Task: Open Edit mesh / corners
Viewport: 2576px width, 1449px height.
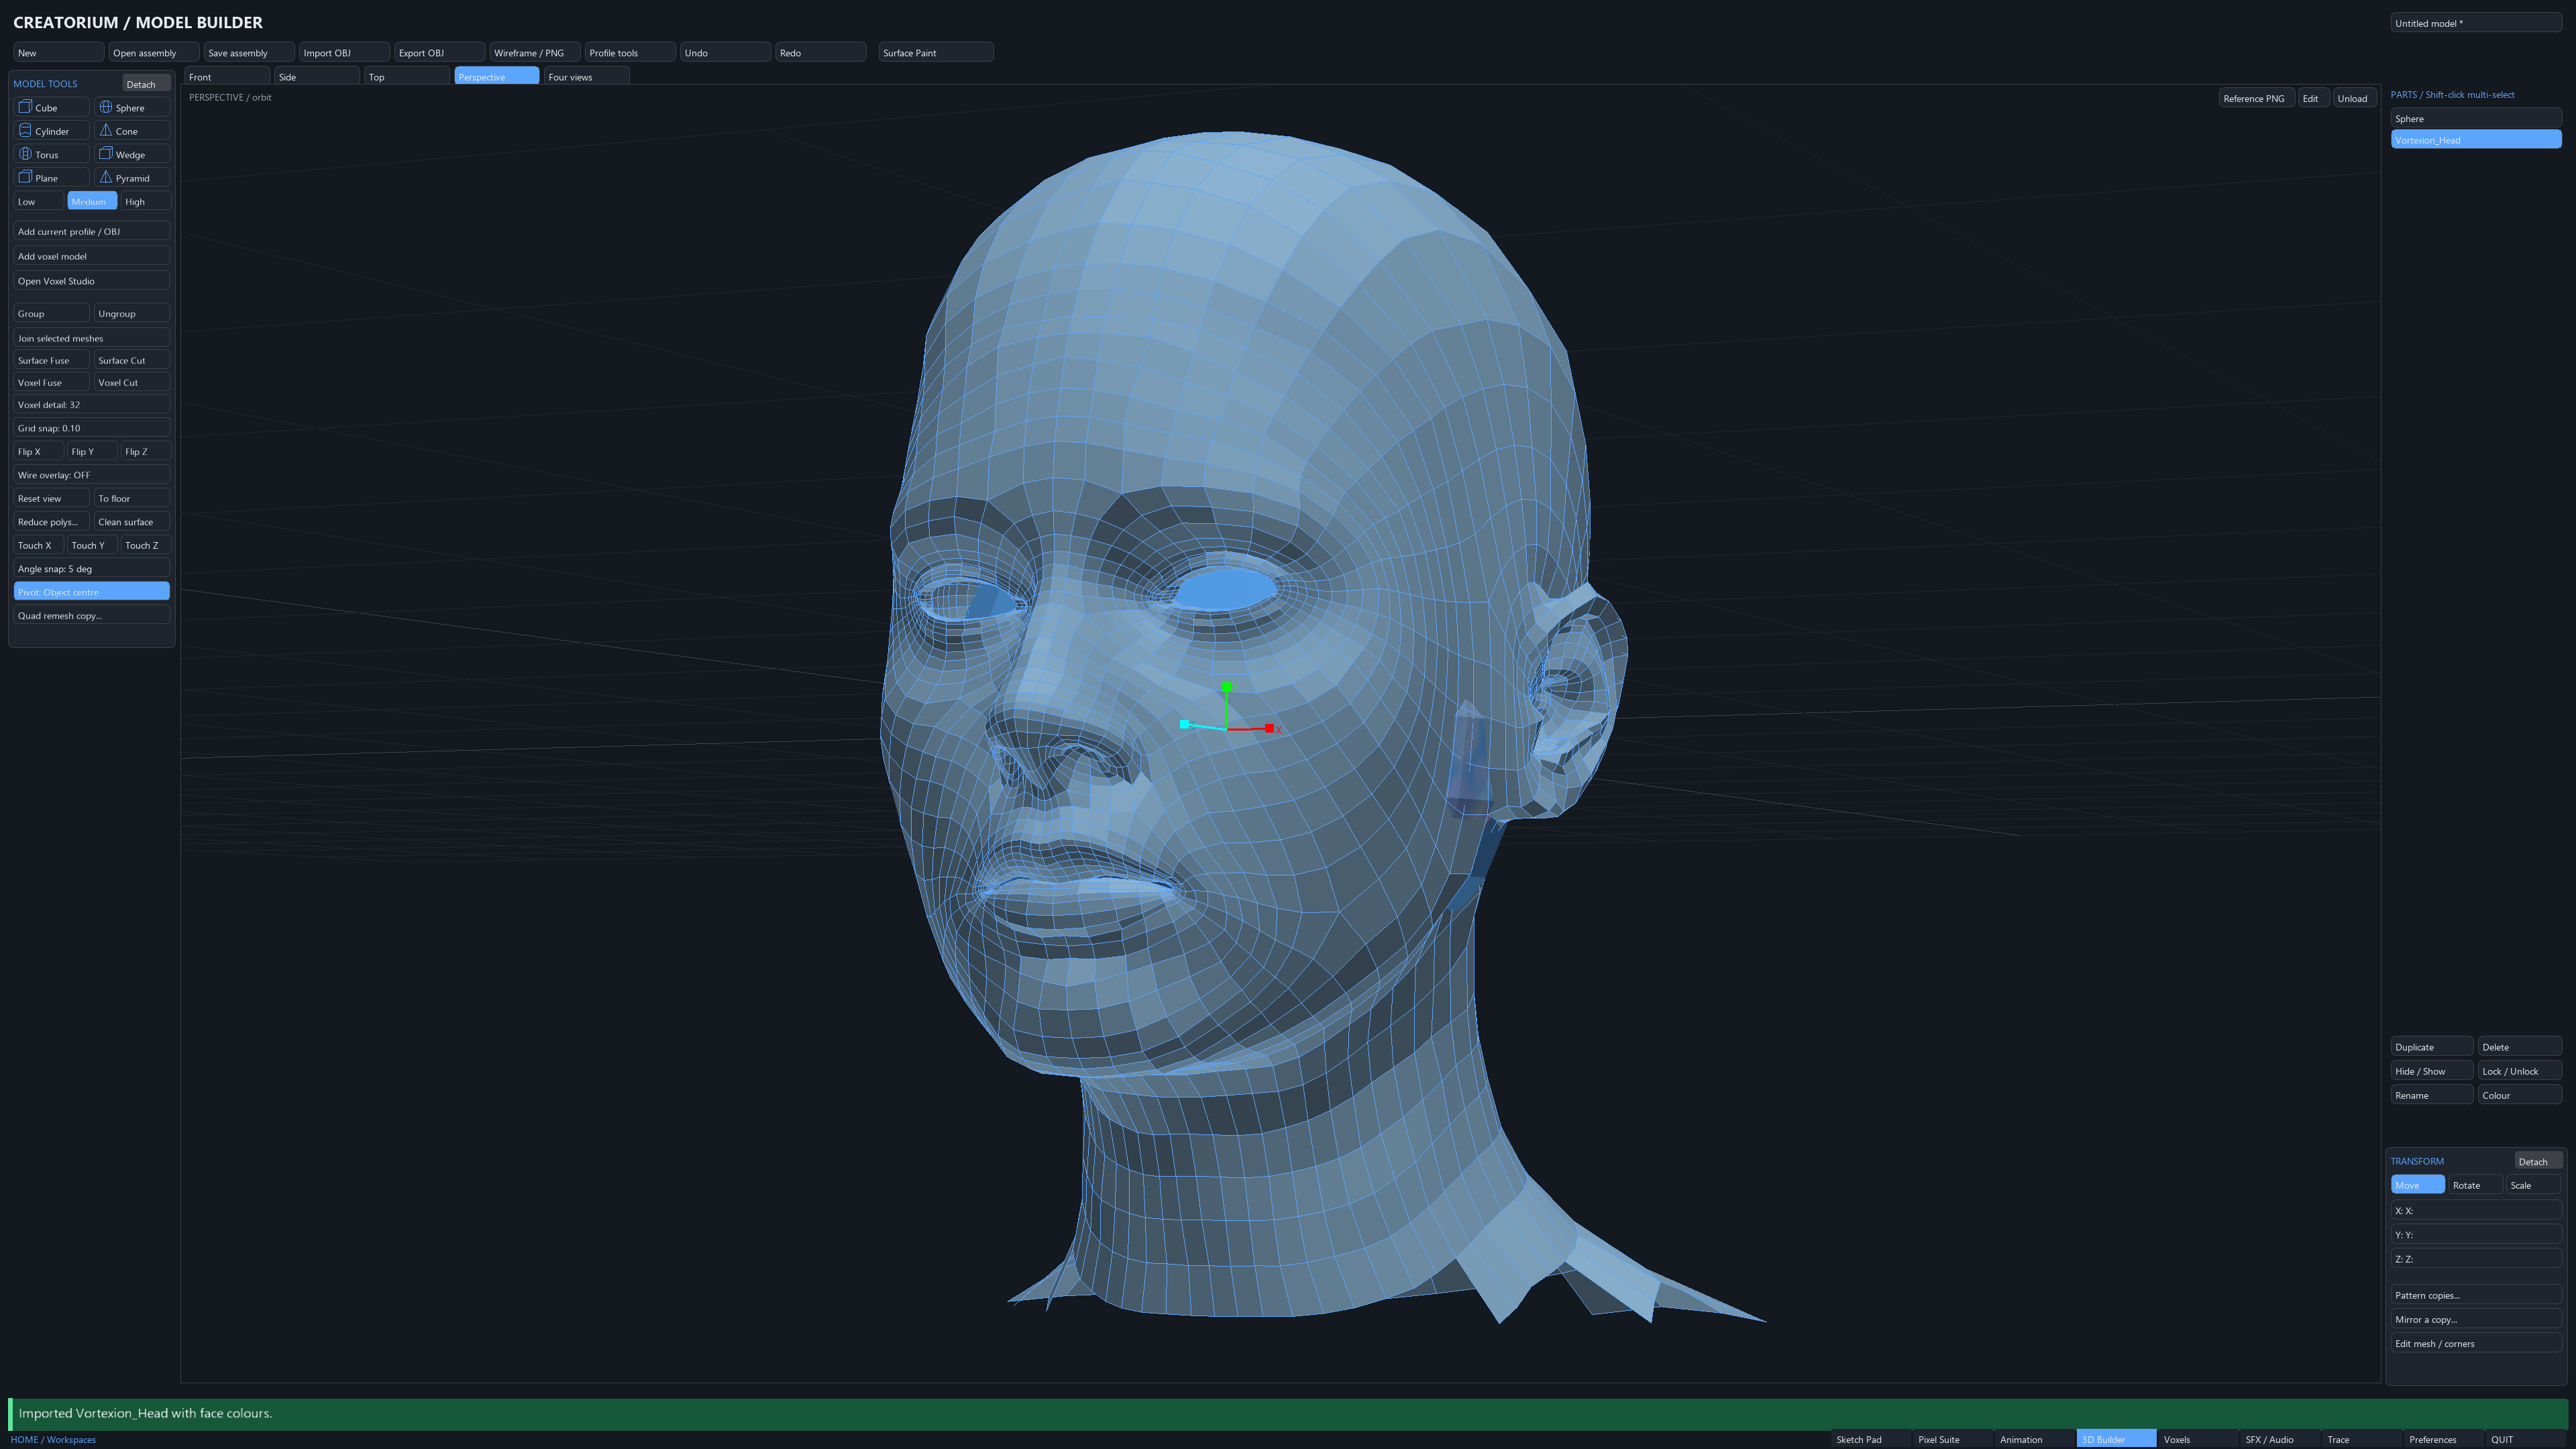Action: 2476,1343
